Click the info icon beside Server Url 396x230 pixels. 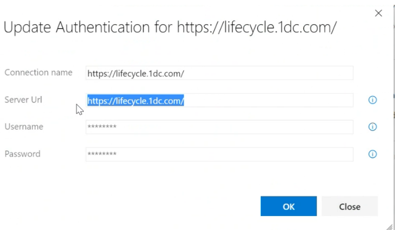coord(372,100)
